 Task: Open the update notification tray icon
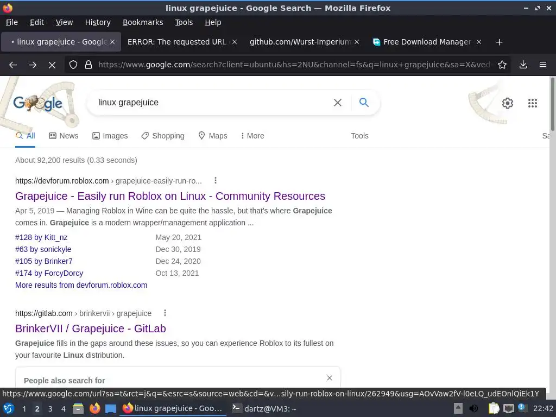[523, 408]
